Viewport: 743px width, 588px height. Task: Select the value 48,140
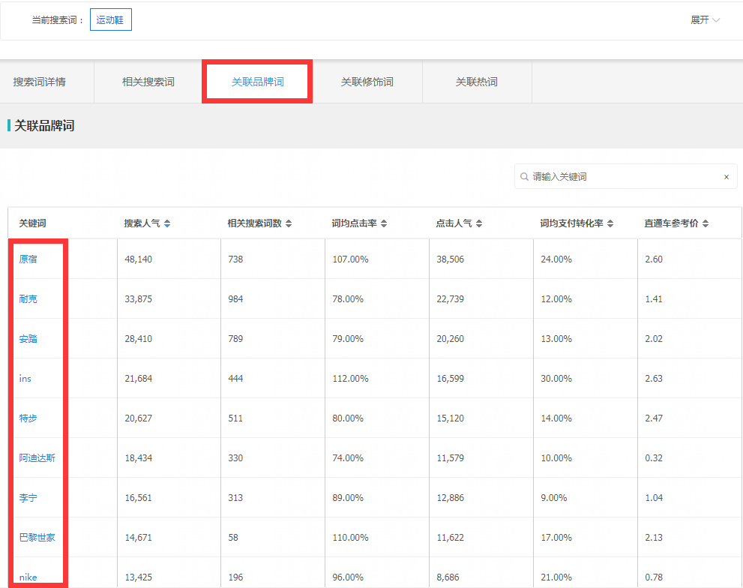(x=139, y=259)
